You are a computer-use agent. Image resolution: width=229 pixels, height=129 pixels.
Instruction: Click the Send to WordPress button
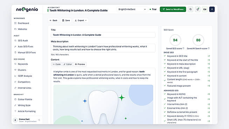pyautogui.click(x=173, y=9)
